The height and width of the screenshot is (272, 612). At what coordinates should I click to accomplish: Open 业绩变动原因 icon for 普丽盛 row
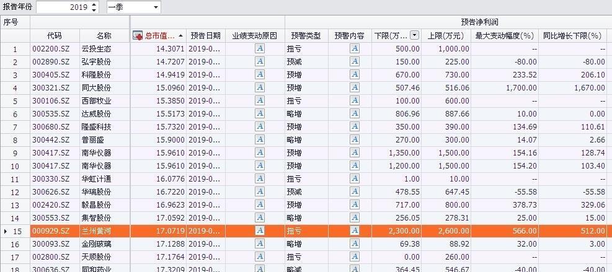(x=260, y=139)
